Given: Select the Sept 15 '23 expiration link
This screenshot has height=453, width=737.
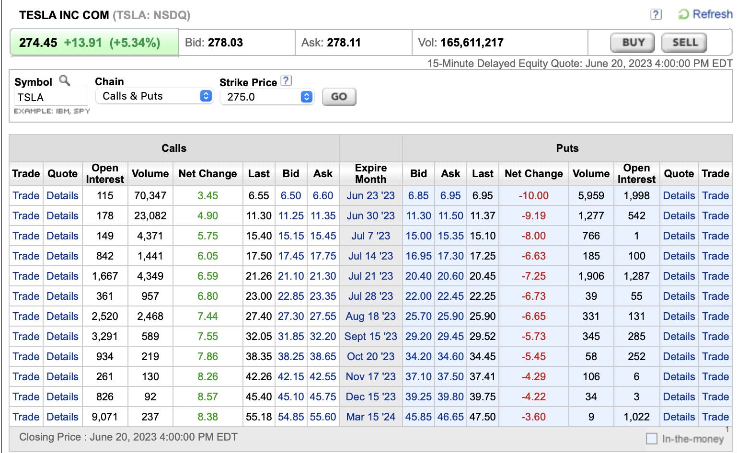Looking at the screenshot, I should click(370, 337).
